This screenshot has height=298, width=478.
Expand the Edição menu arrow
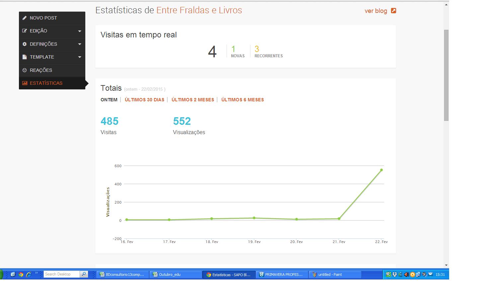[x=80, y=31]
